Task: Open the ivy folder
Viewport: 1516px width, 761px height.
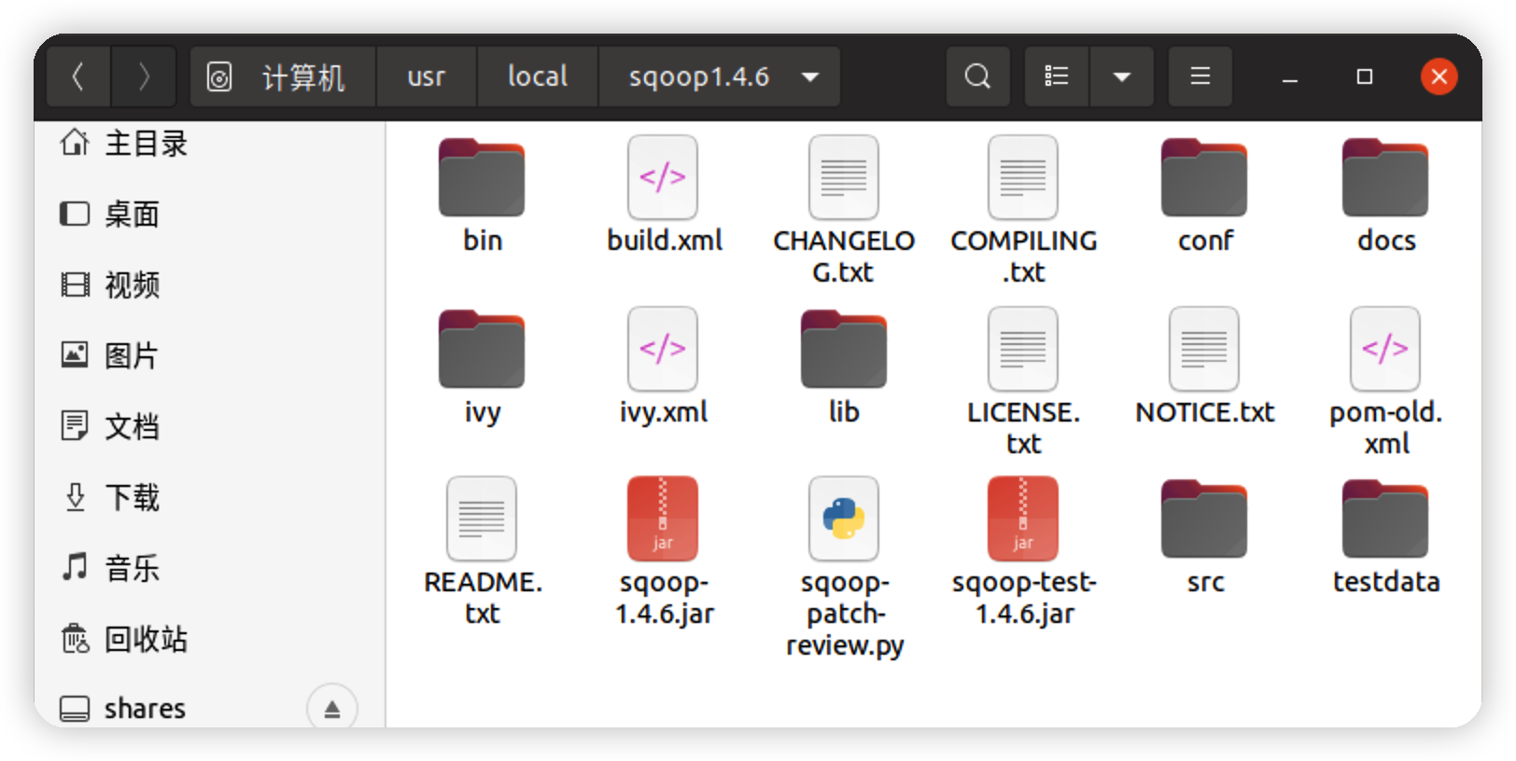Action: pyautogui.click(x=482, y=349)
